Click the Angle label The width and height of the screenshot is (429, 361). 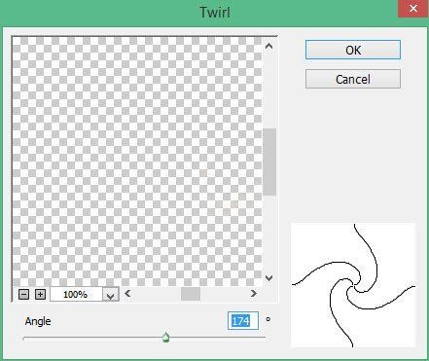(38, 321)
